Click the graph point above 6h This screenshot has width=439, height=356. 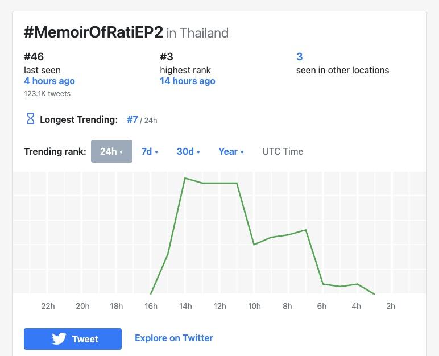pos(323,284)
